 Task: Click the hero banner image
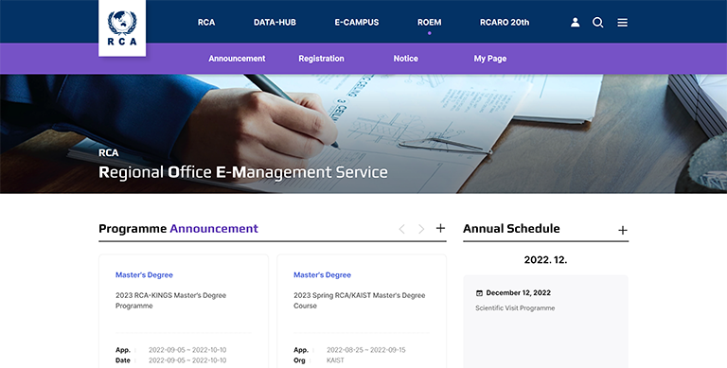pyautogui.click(x=363, y=133)
